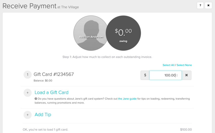Click the dollar sign addon beside amount

point(145,75)
